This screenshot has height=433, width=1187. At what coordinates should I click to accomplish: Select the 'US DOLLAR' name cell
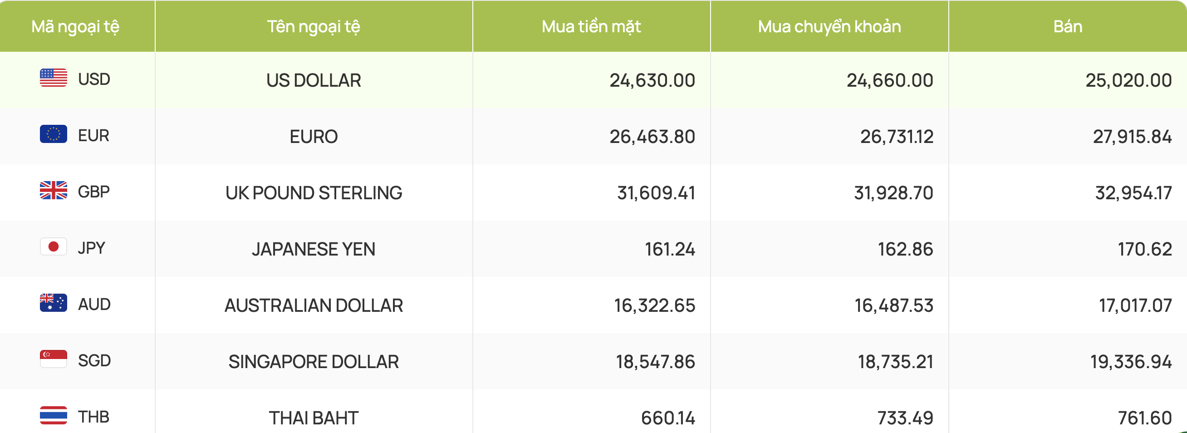(314, 80)
